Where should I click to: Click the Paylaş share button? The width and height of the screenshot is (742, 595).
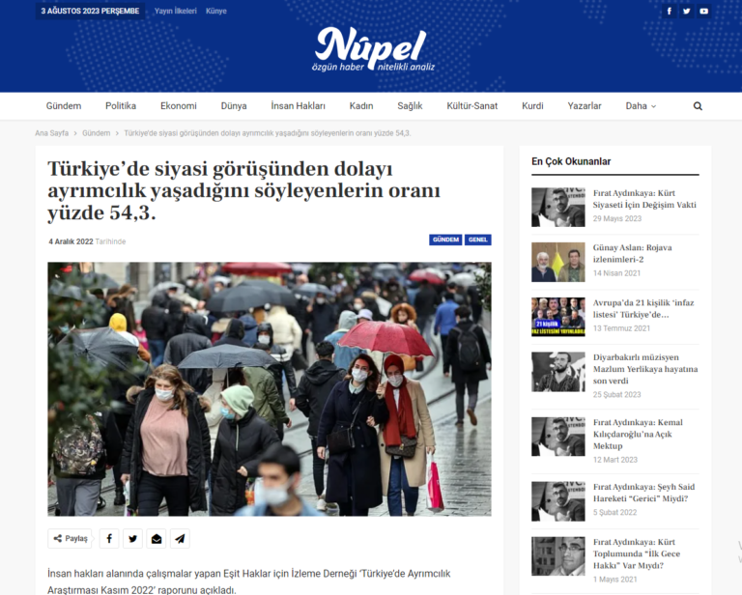tap(70, 538)
